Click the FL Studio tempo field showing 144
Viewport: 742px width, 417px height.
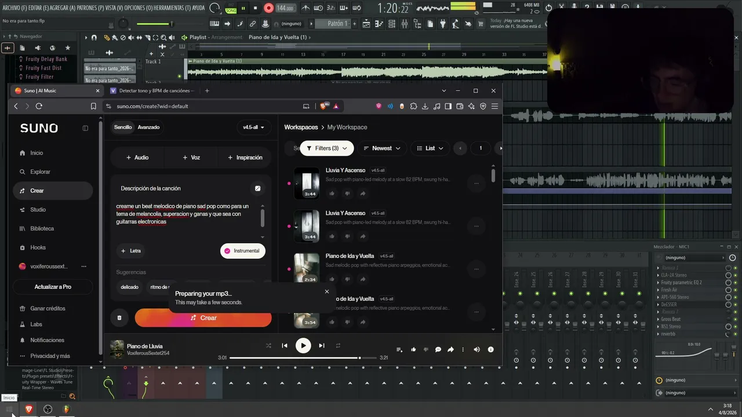coord(285,8)
